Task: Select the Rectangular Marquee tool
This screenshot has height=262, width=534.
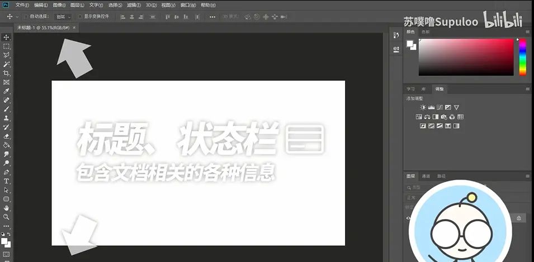Action: (6, 46)
